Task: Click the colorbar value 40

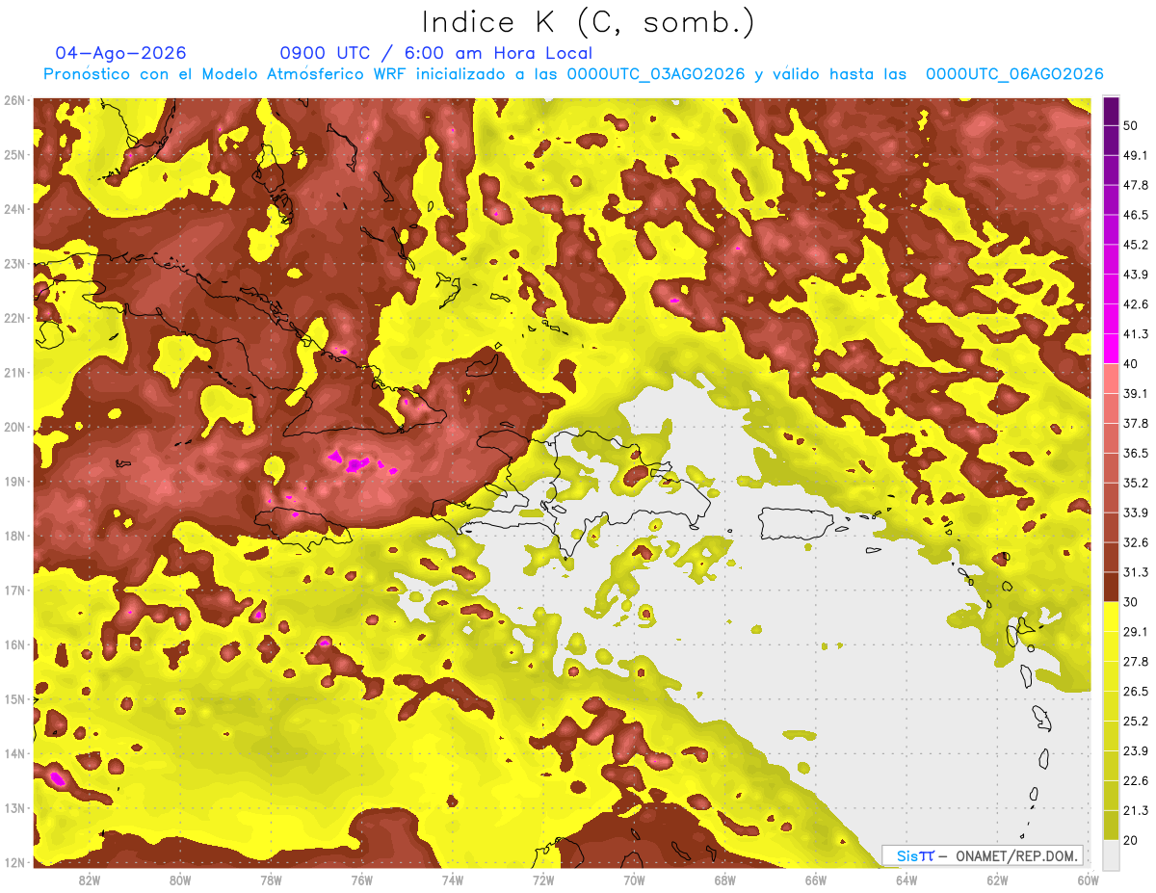Action: tap(1131, 363)
